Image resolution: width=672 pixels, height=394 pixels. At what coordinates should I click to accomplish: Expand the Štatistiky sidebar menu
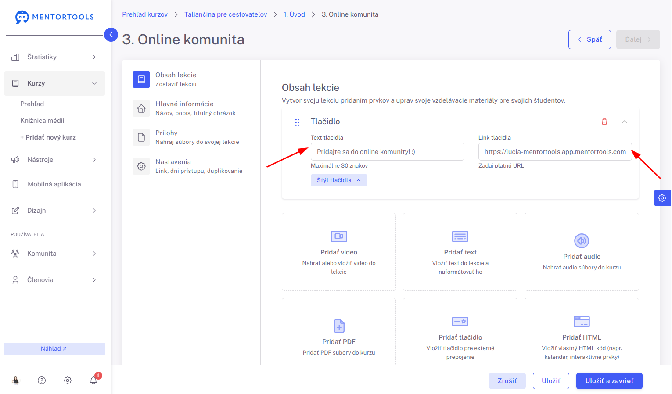pos(54,57)
